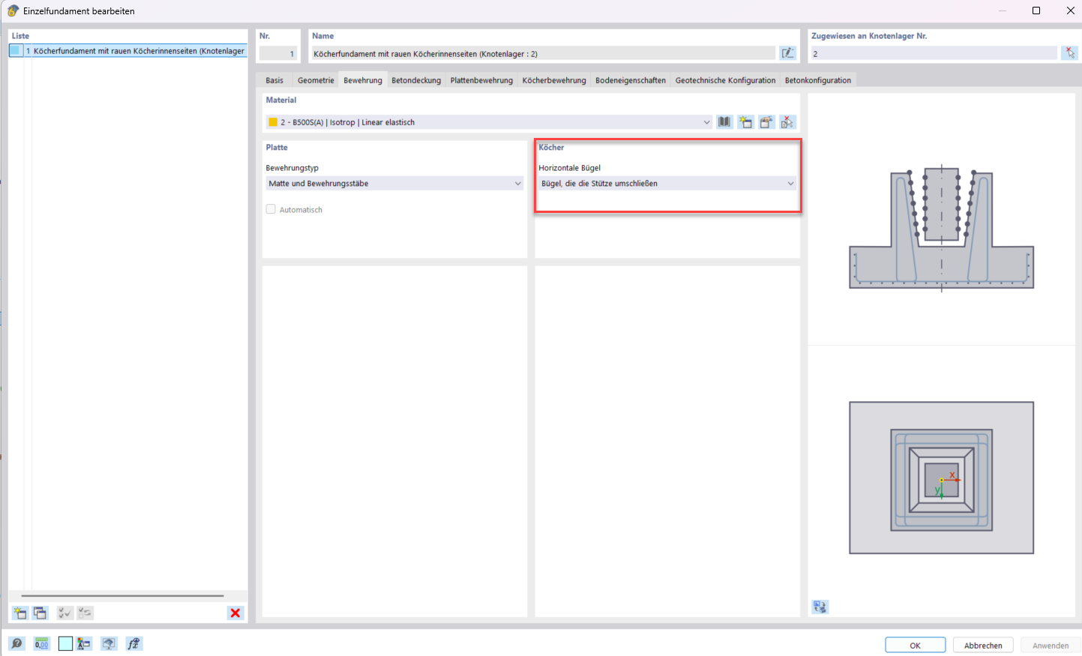
Task: Open the Betondeckung tab
Action: click(416, 79)
